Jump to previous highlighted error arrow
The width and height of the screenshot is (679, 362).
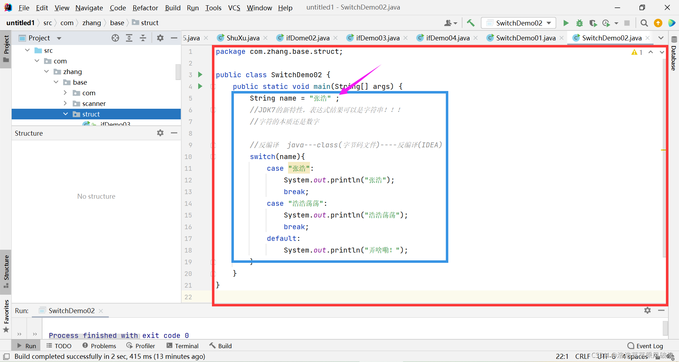pos(651,52)
